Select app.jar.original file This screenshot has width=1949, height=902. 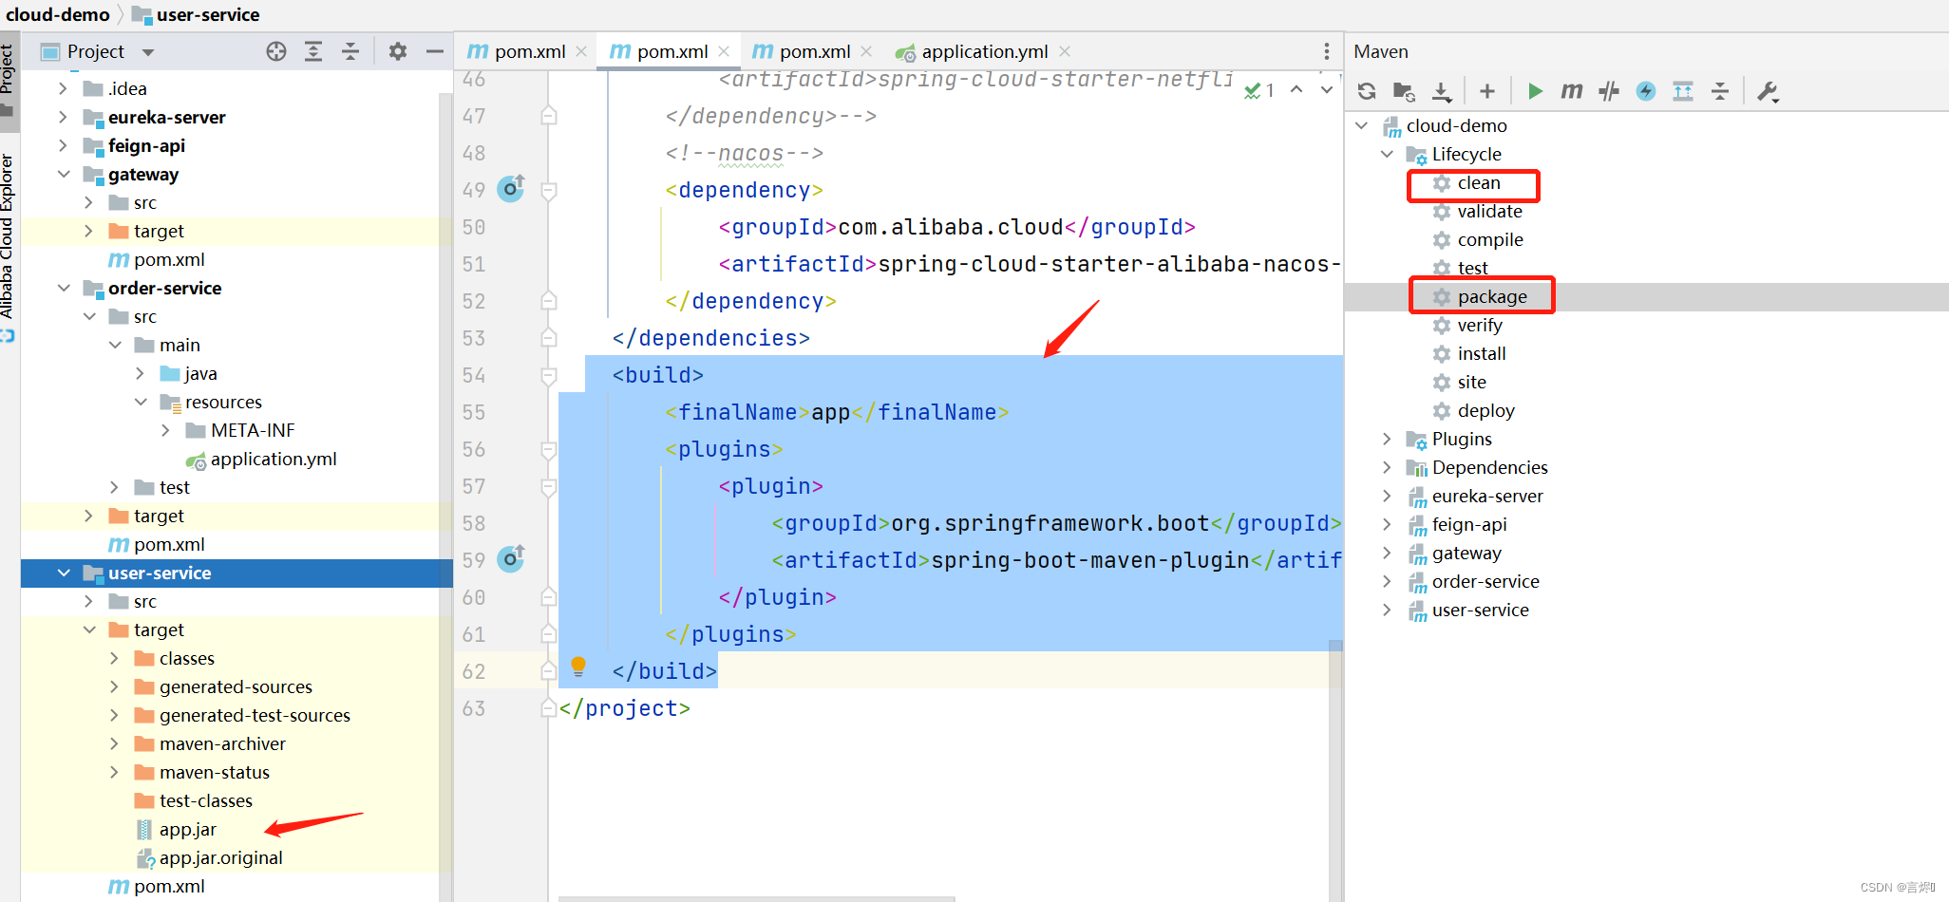tap(221, 857)
